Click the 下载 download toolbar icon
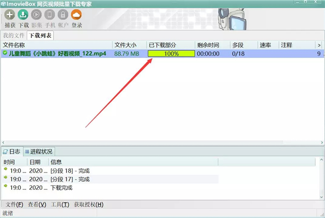The width and height of the screenshot is (325, 218). [23, 15]
